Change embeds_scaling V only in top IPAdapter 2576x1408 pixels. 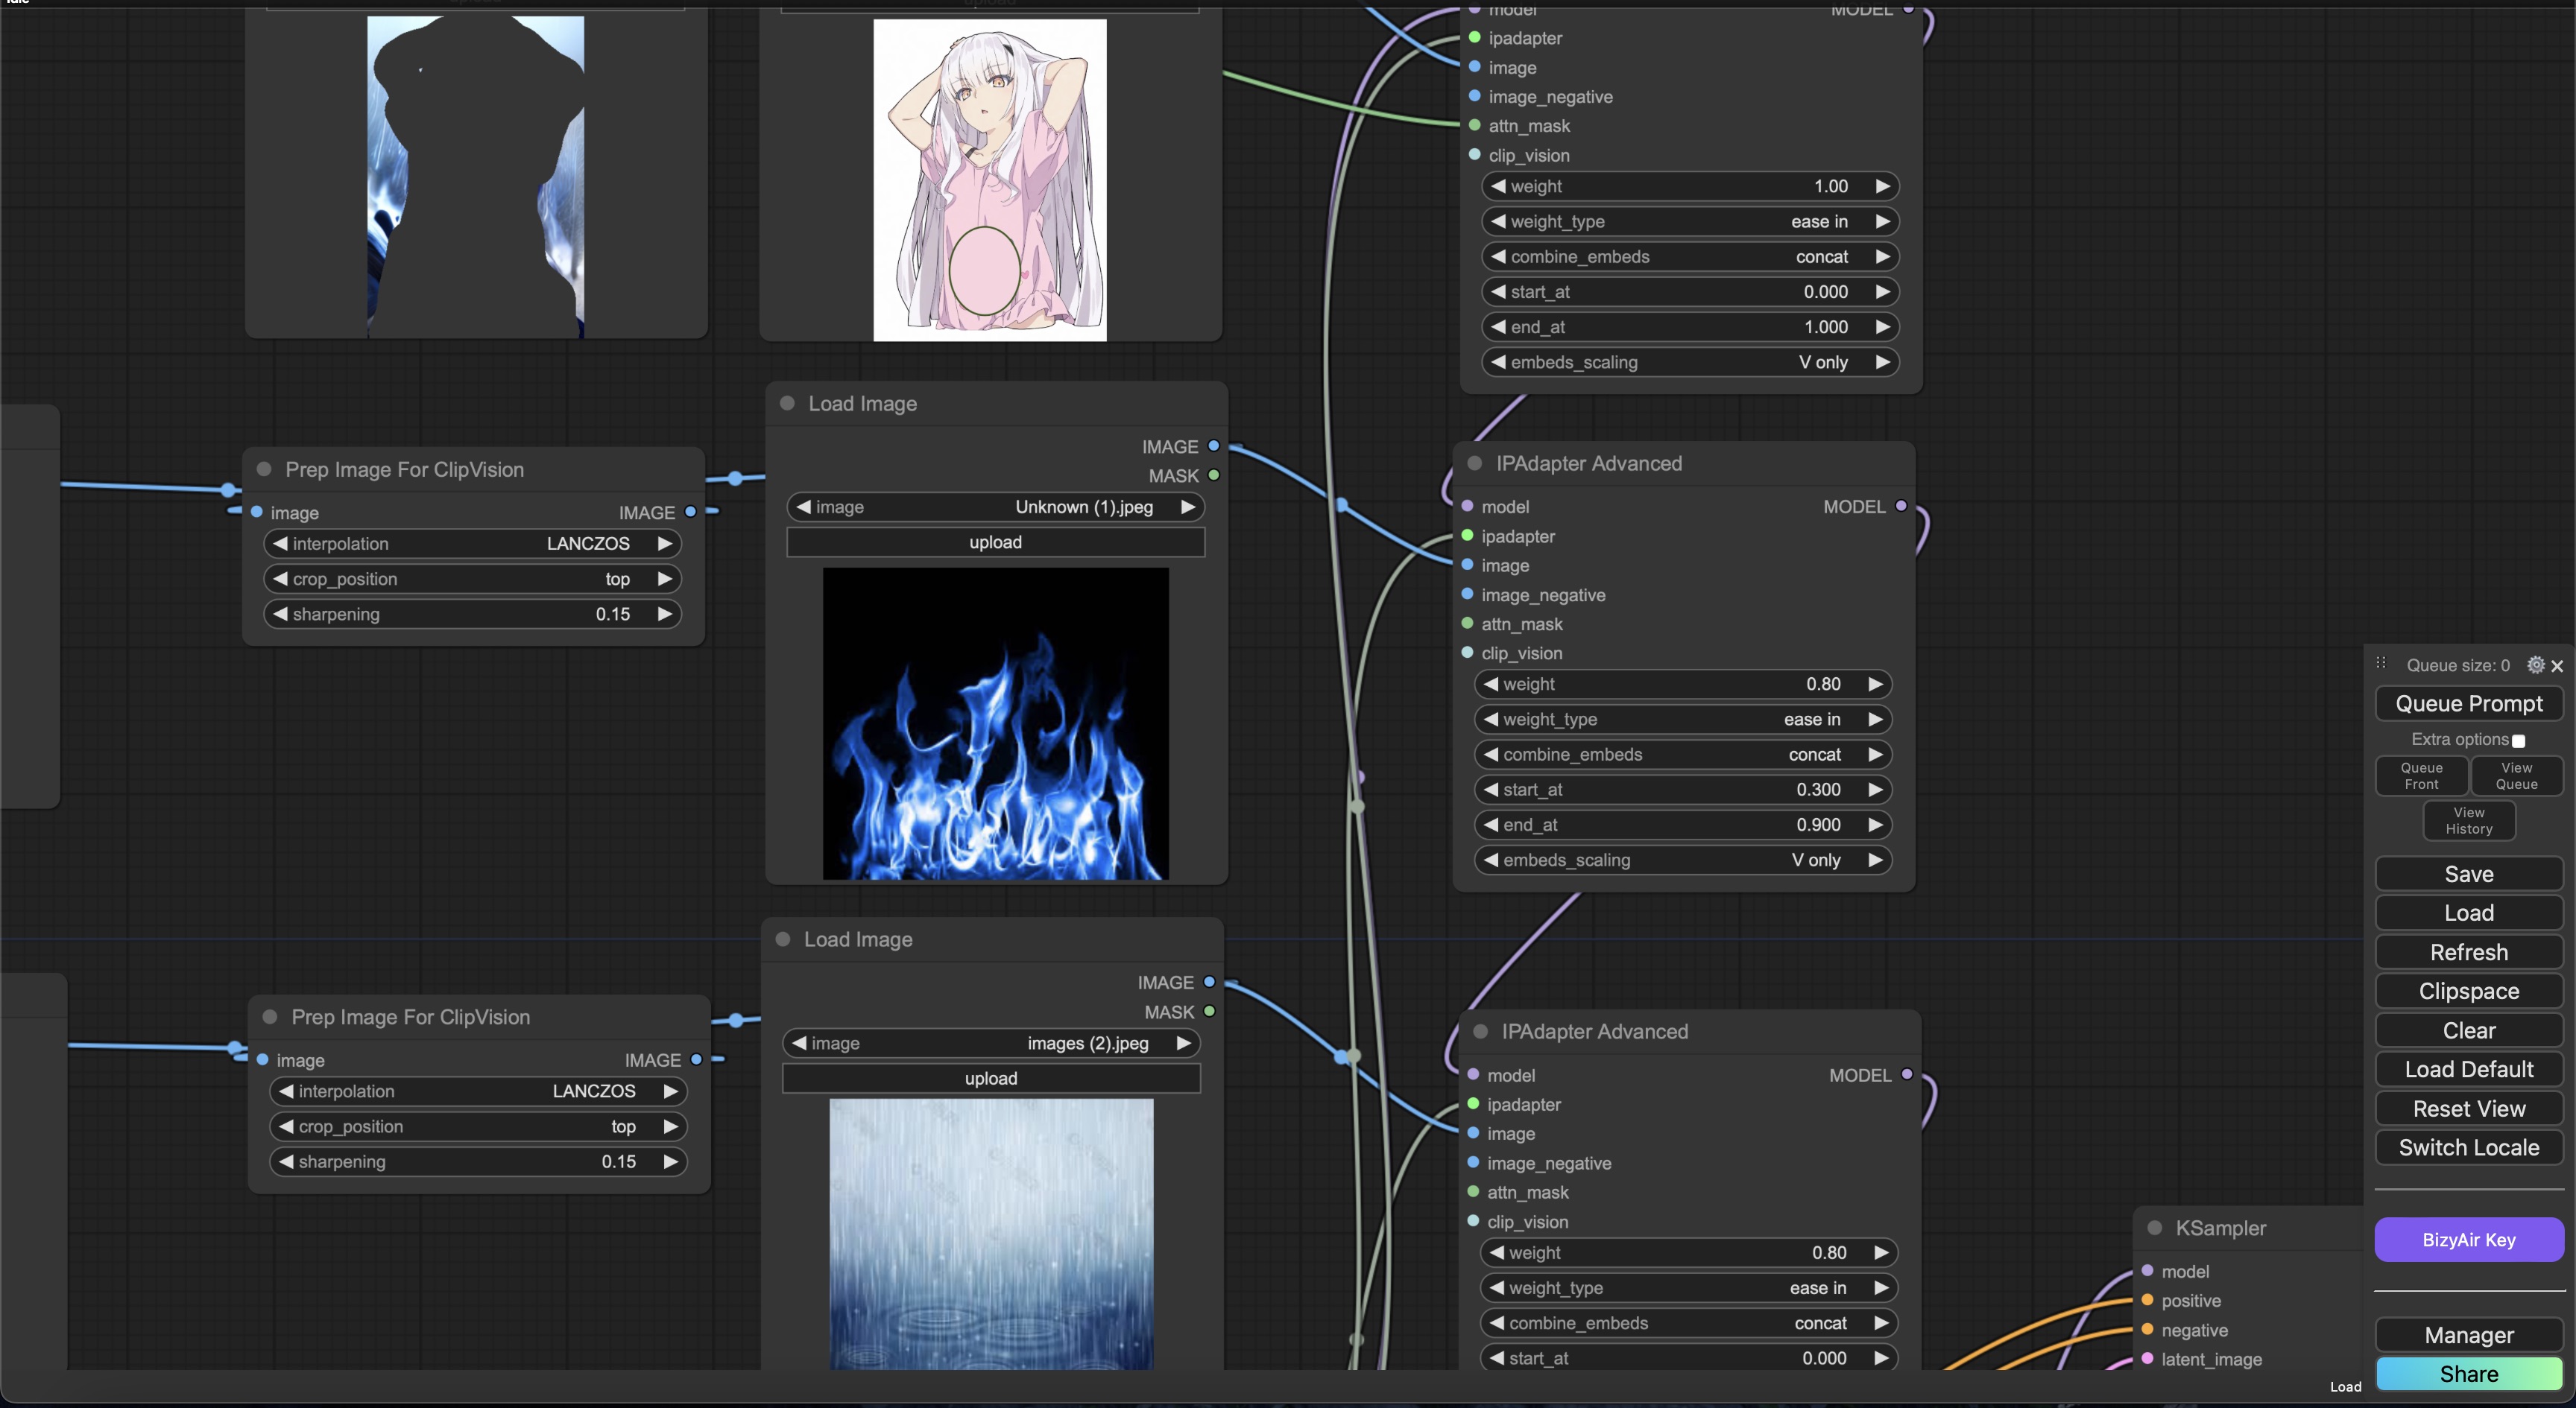click(x=1690, y=362)
